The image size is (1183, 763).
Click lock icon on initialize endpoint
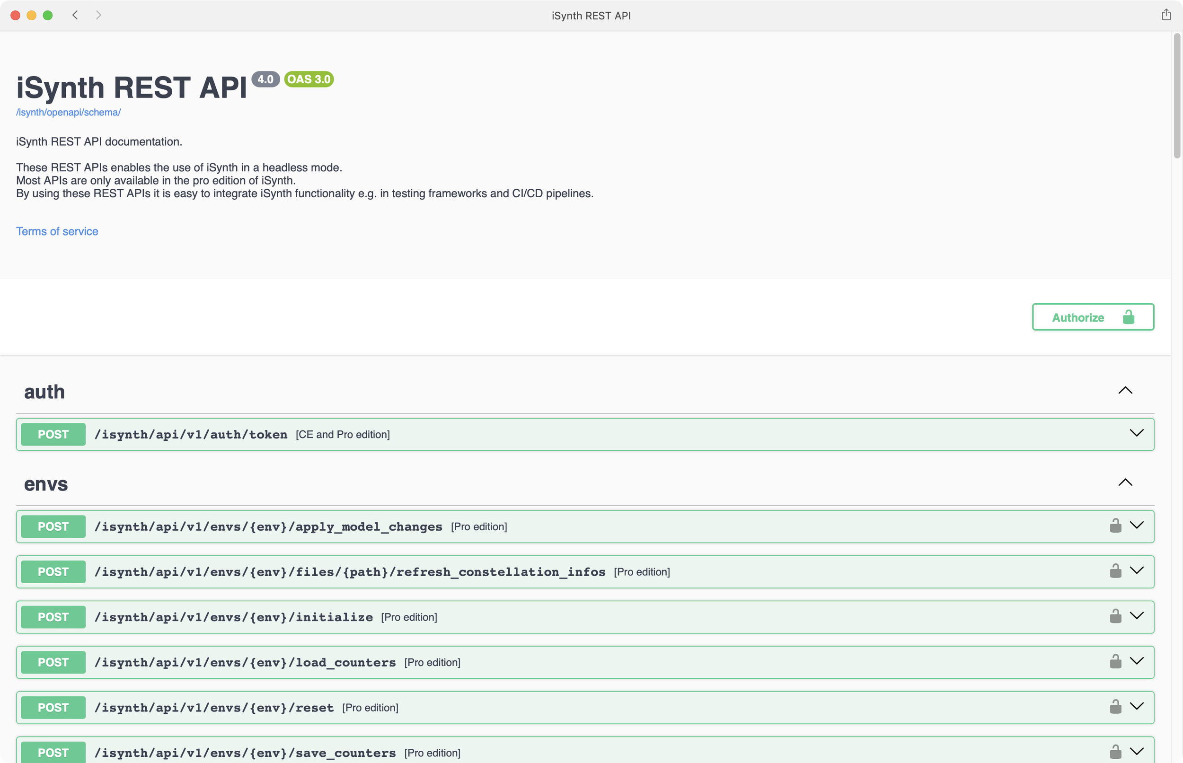(1115, 616)
